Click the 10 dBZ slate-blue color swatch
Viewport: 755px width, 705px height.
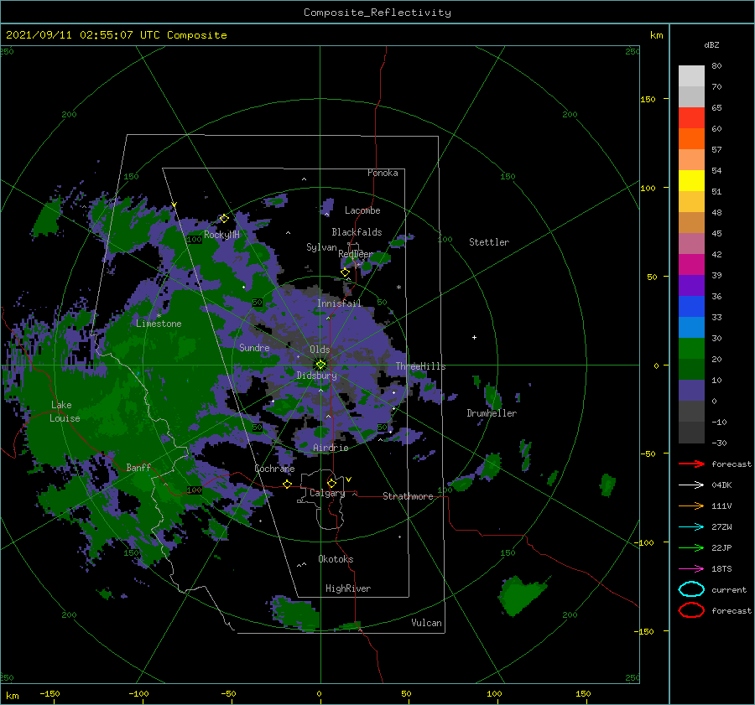pyautogui.click(x=691, y=390)
